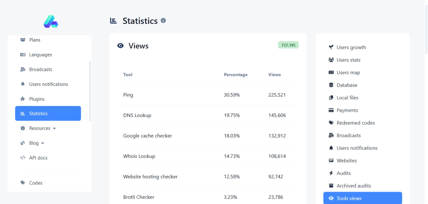Click the Broadcasts icon in left sidebar
This screenshot has width=428, height=204.
pyautogui.click(x=23, y=69)
